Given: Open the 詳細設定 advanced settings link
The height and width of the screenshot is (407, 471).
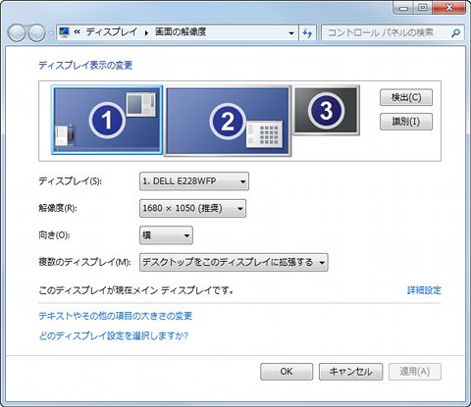Looking at the screenshot, I should tap(424, 290).
